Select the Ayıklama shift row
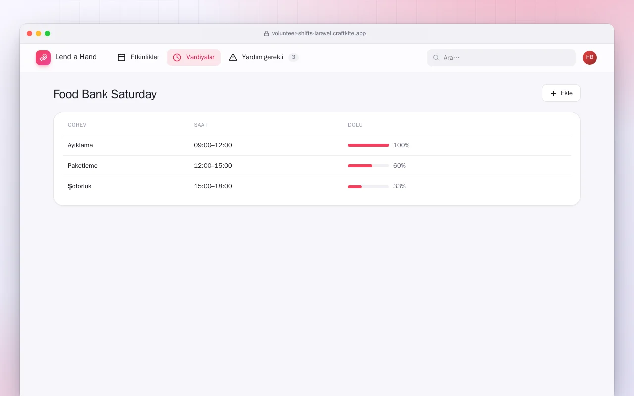Viewport: 634px width, 396px height. (317, 145)
